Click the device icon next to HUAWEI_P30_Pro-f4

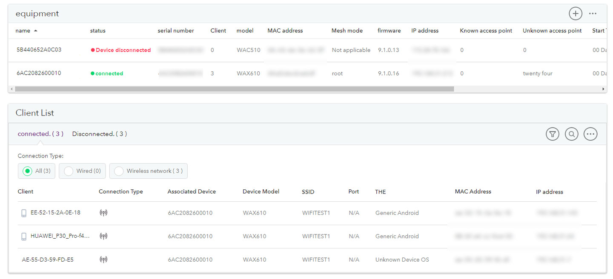23,236
